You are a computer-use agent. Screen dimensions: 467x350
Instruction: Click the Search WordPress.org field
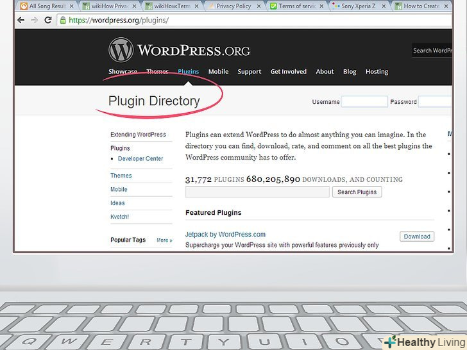click(x=432, y=50)
